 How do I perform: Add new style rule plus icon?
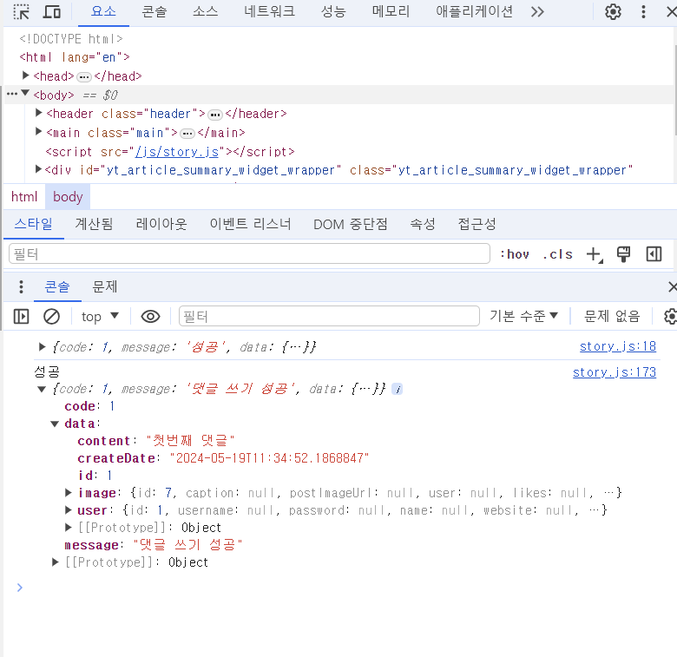tap(595, 254)
